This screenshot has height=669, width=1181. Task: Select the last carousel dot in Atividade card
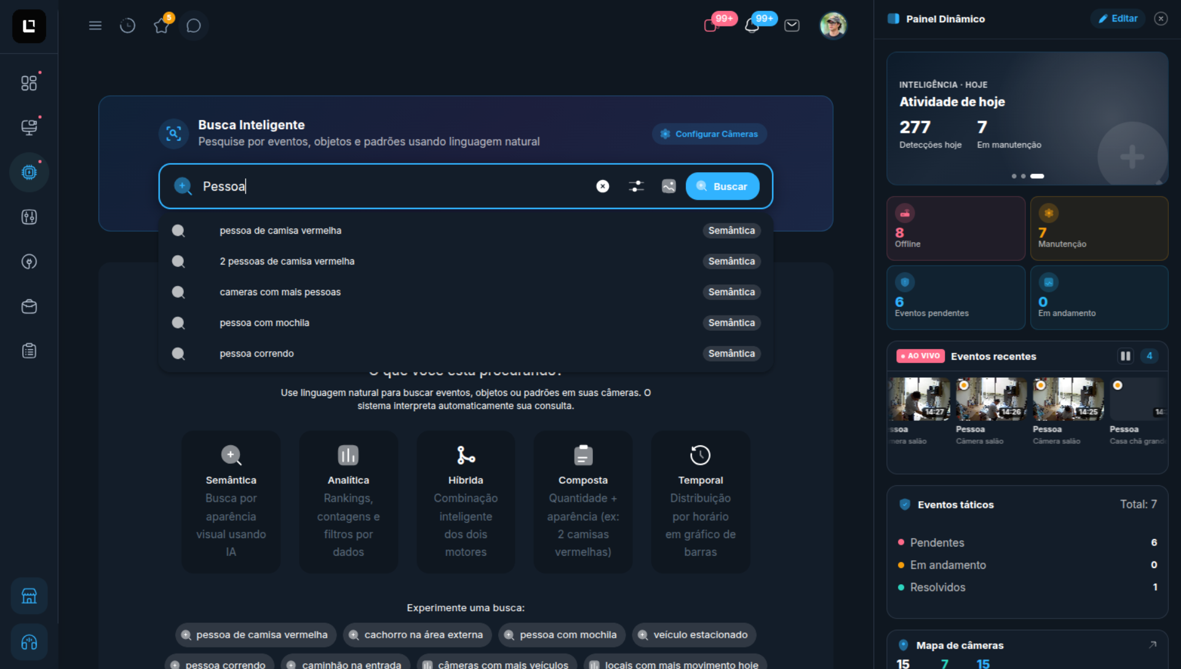click(x=1037, y=176)
